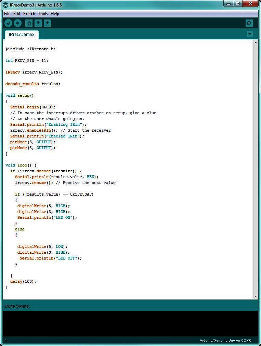
Task: Click the 'if (irrecv.decode(&results))' line
Action: 46,171
